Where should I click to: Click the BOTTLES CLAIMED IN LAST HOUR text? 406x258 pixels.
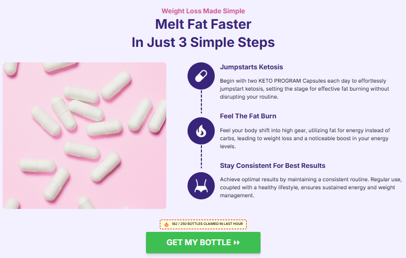pyautogui.click(x=215, y=224)
